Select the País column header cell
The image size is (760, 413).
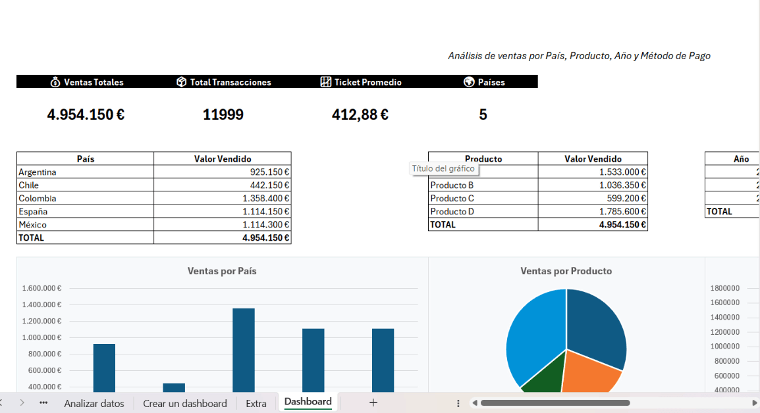[x=86, y=158]
